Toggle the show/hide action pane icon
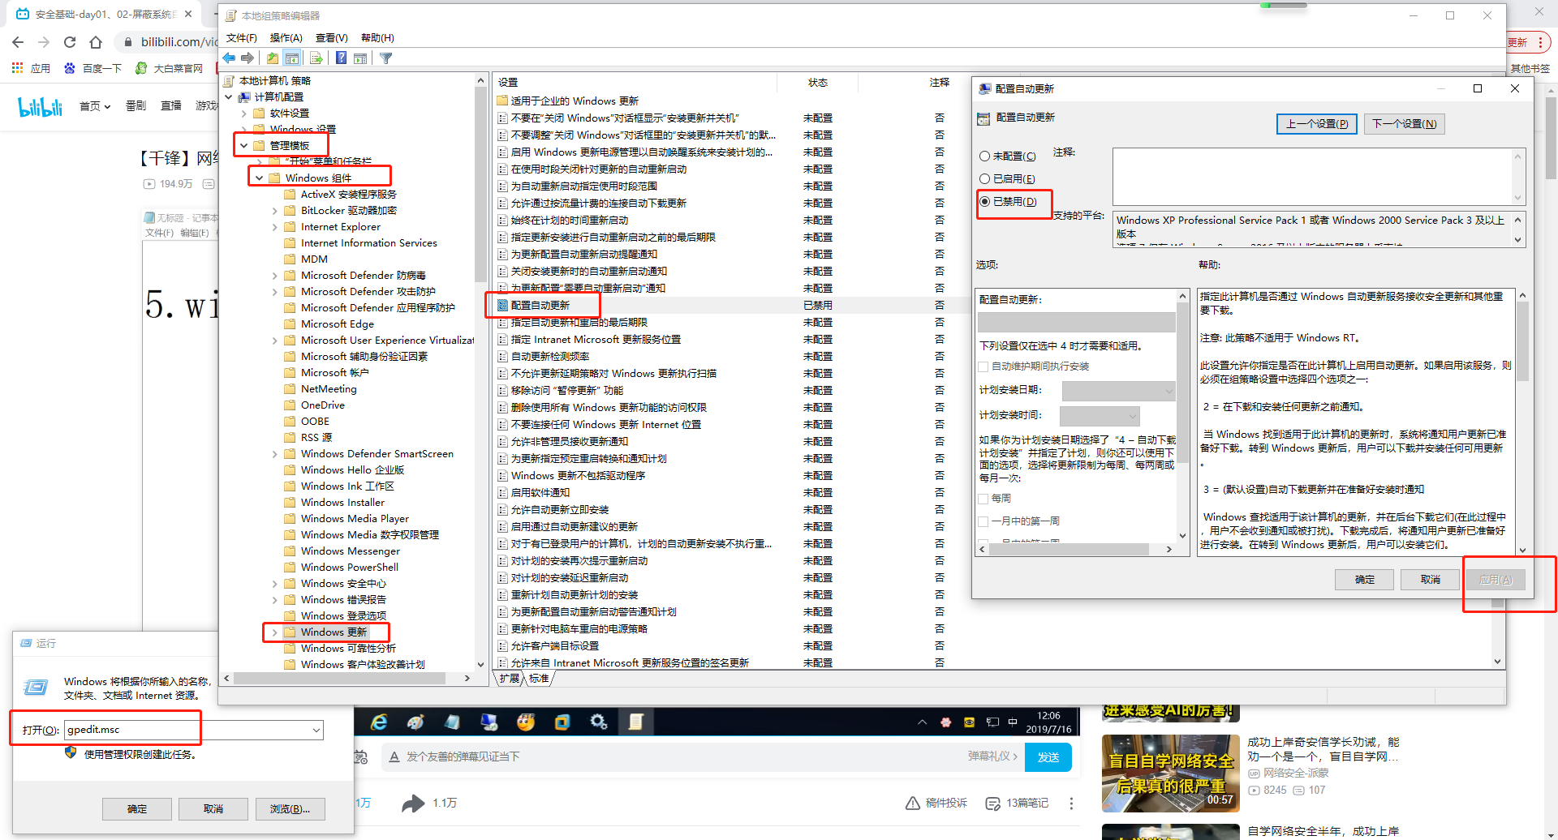 click(x=360, y=58)
